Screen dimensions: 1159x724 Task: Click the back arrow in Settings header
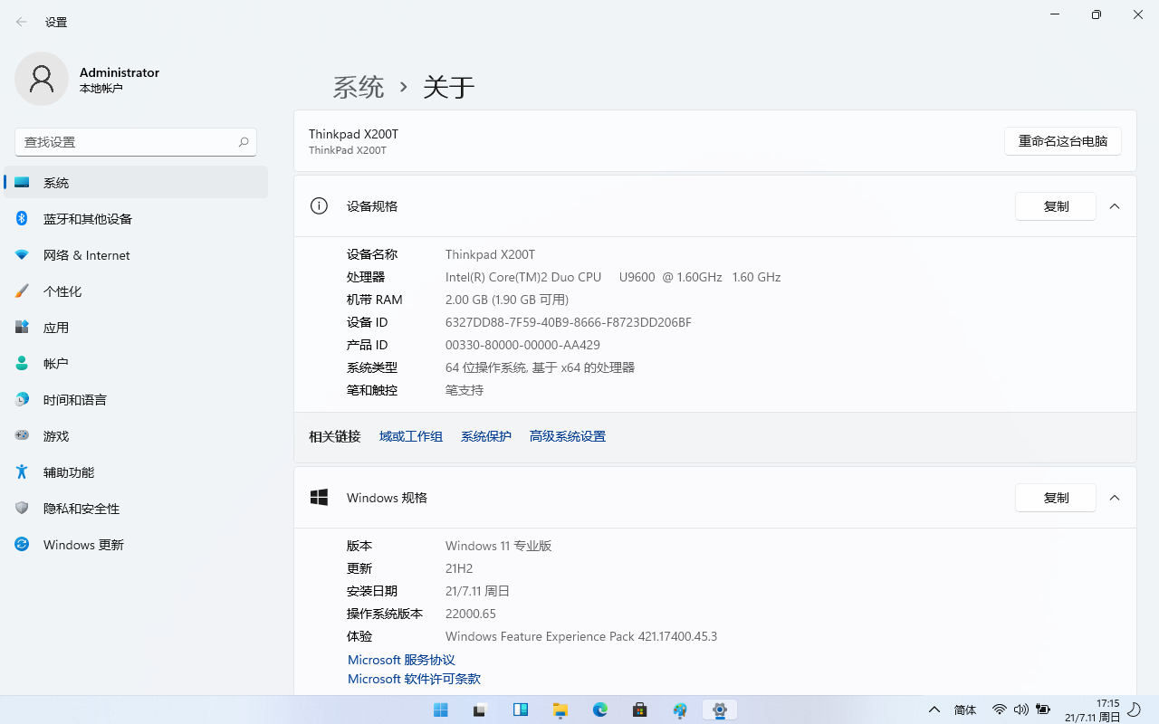[22, 22]
